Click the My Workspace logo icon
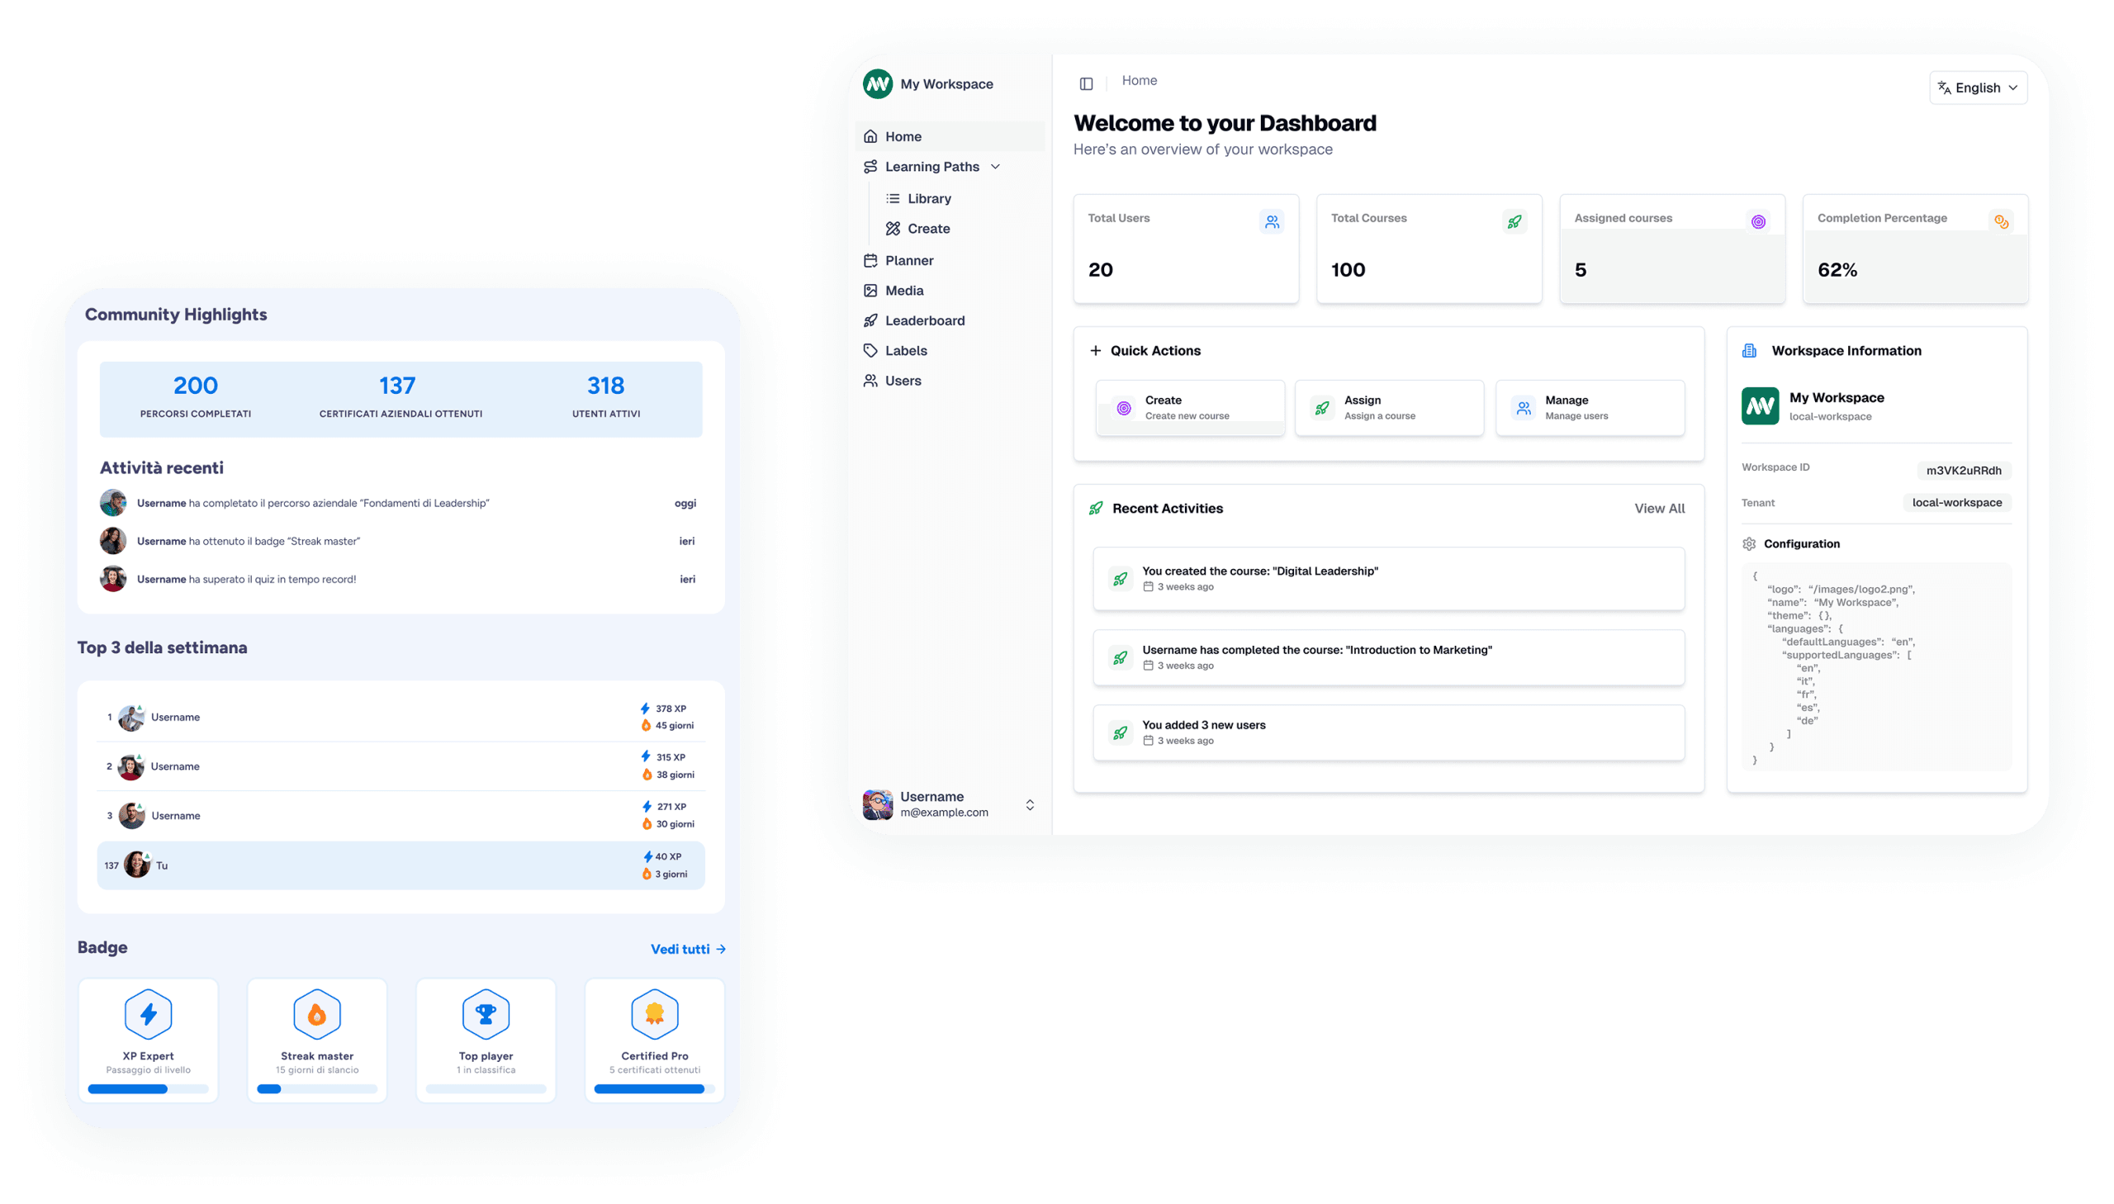Screen dimensions: 2114x1204 [x=877, y=83]
